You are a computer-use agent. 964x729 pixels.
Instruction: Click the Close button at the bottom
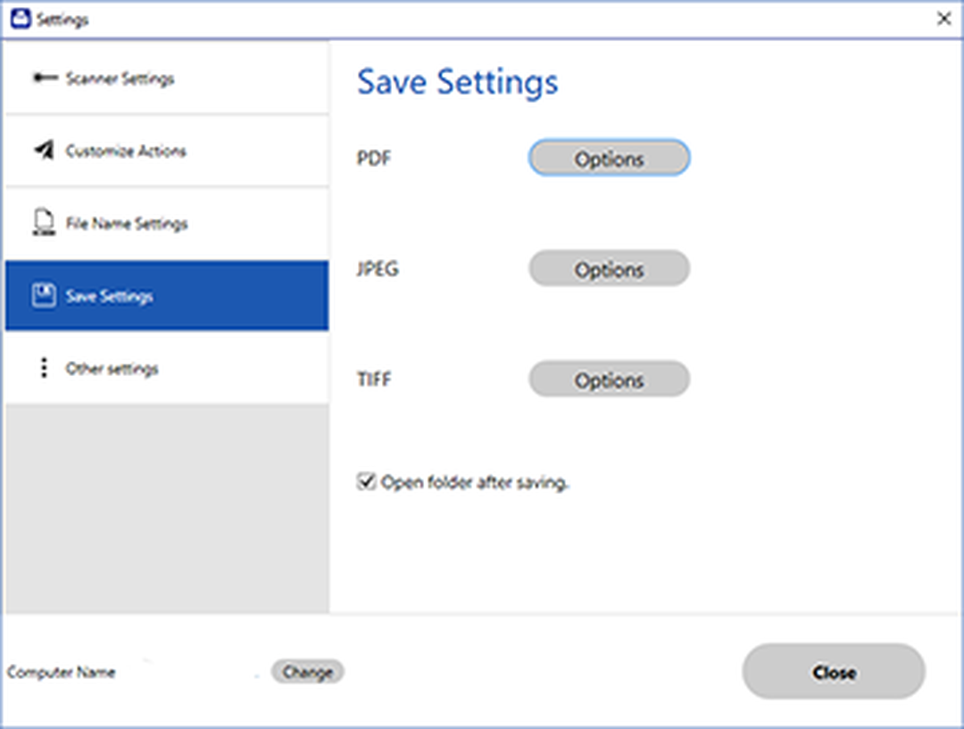(x=834, y=672)
